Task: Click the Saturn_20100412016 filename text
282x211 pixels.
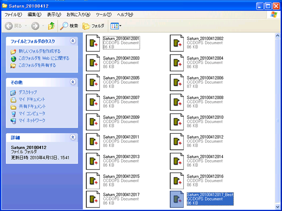Action: 205,176
